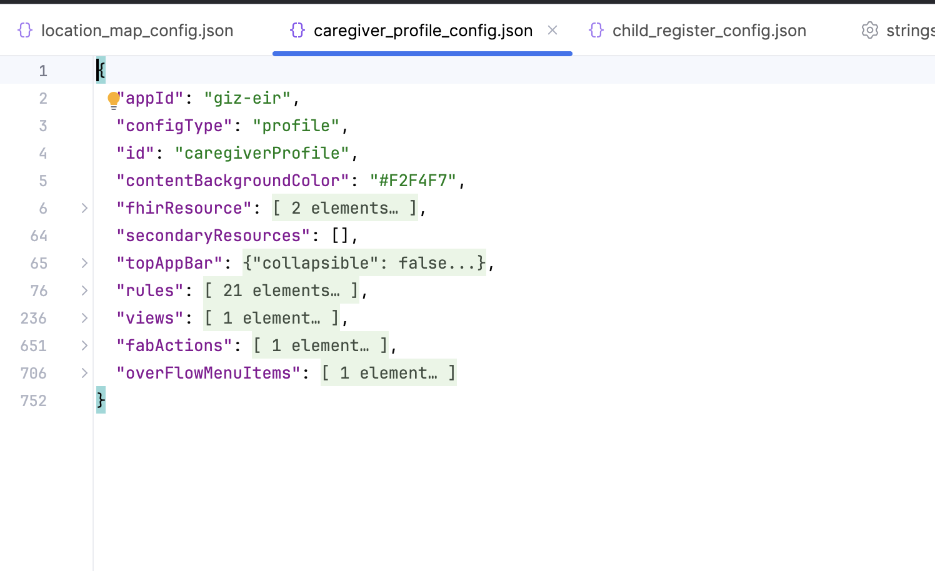Click the "#F2F4F7" color value

coord(413,181)
